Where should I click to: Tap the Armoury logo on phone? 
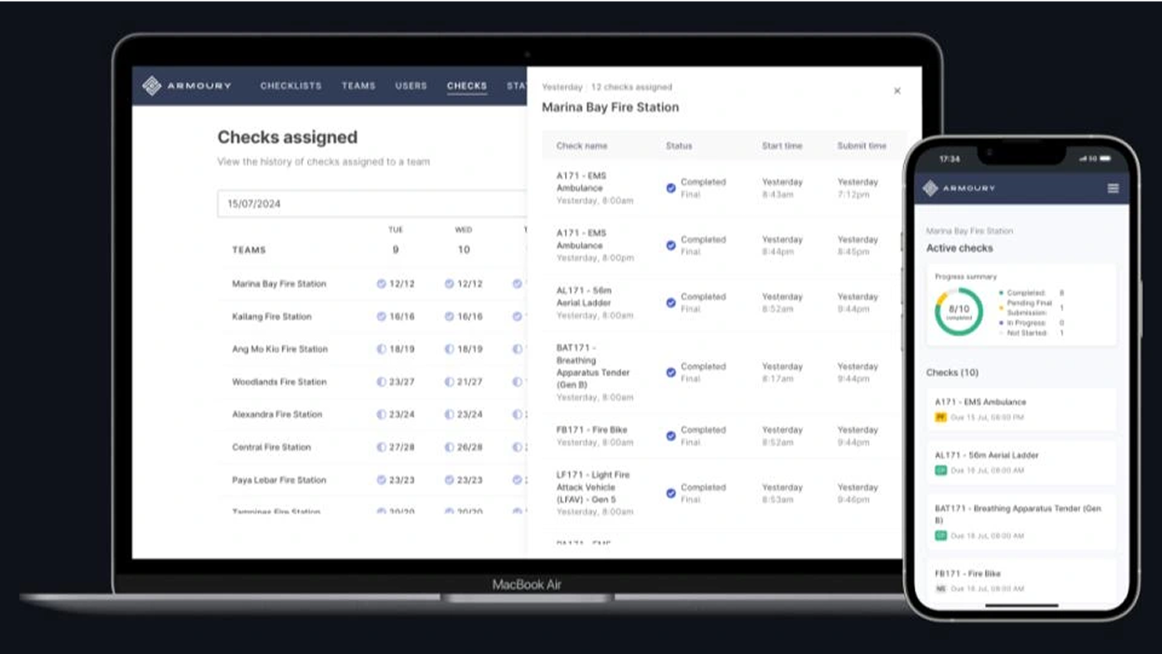pyautogui.click(x=959, y=188)
